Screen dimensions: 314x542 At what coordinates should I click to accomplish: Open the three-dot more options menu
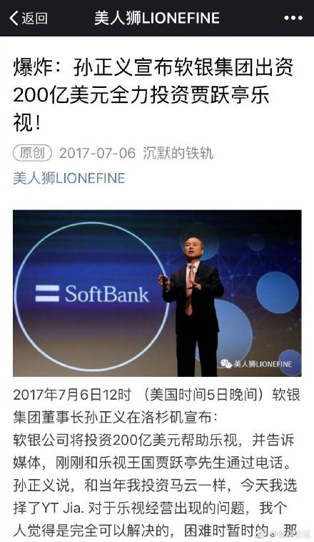[293, 18]
